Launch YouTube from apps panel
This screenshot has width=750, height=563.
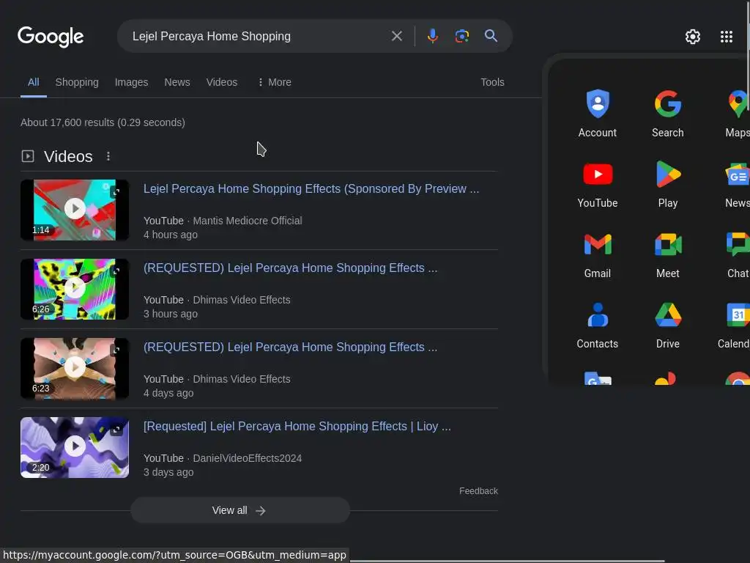[x=598, y=184]
